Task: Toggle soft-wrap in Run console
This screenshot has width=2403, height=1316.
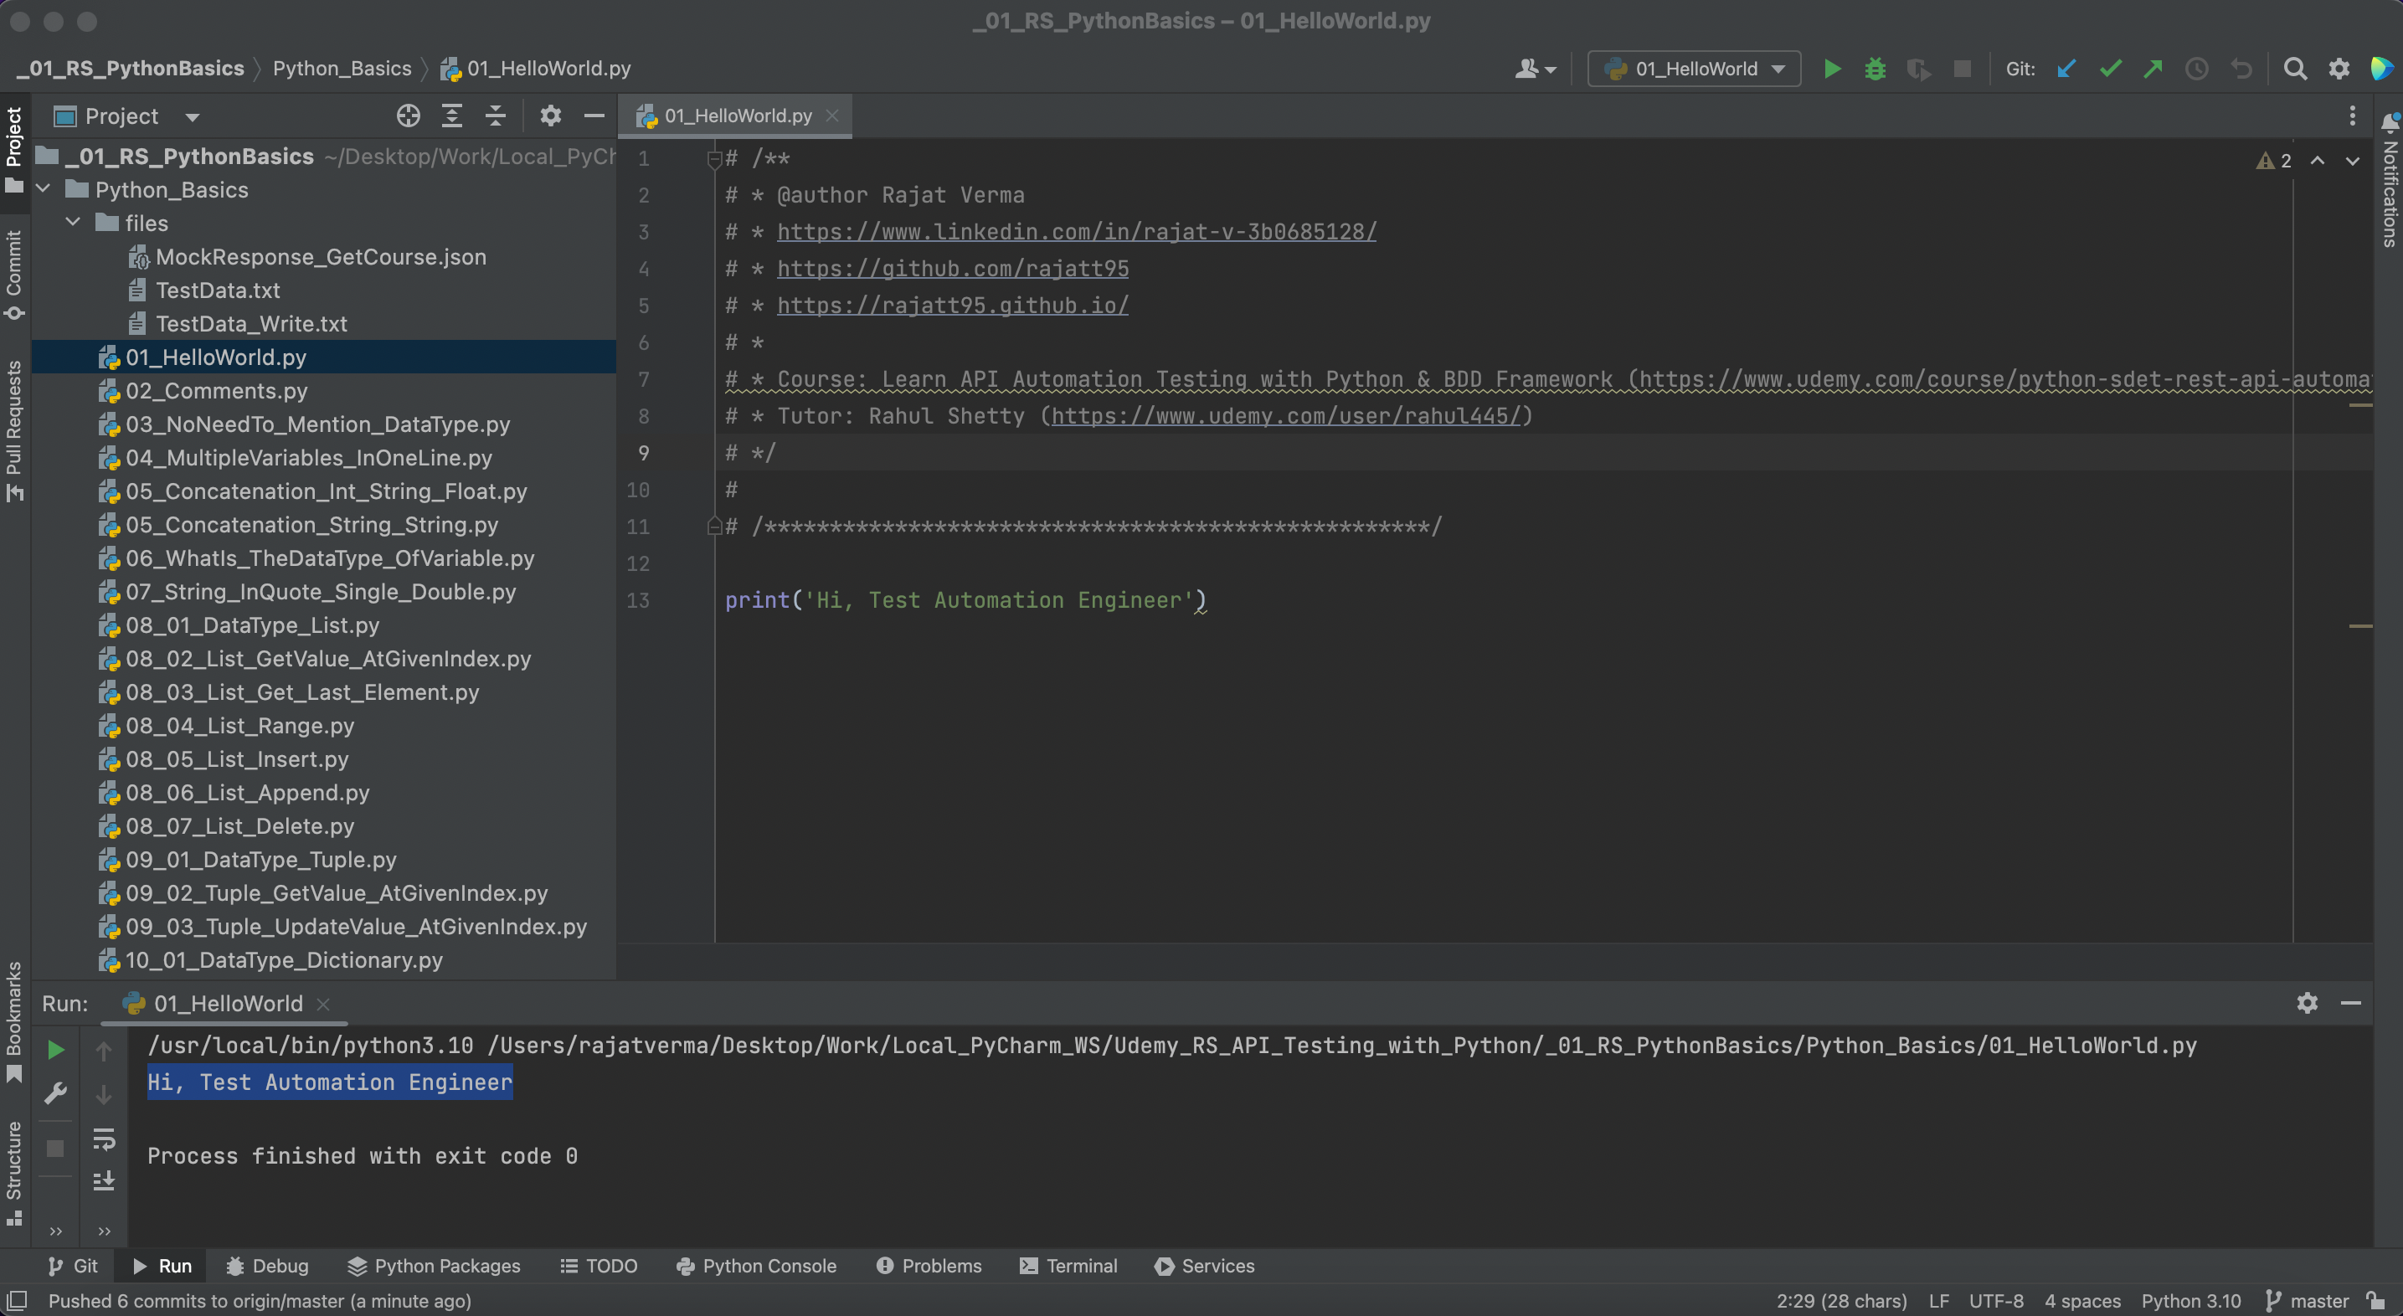Action: tap(104, 1138)
